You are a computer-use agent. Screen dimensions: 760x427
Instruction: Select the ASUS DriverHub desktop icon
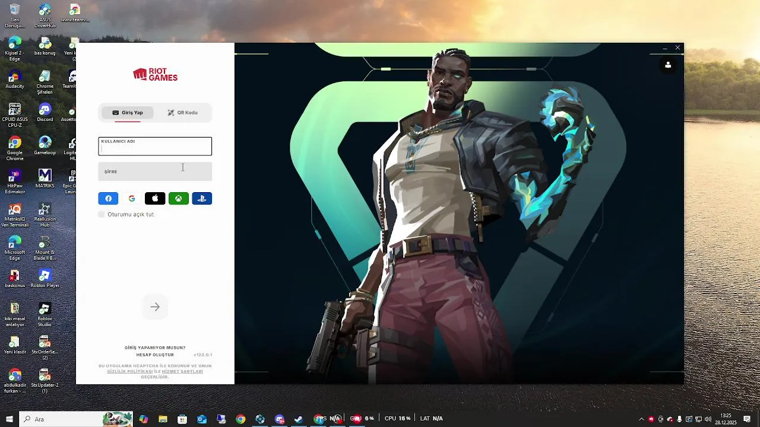point(45,16)
